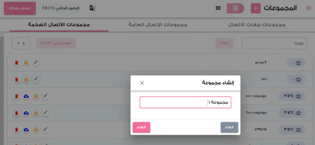
Task: Select مجموعات الاتصال الضخمة tab
Action: [59, 25]
